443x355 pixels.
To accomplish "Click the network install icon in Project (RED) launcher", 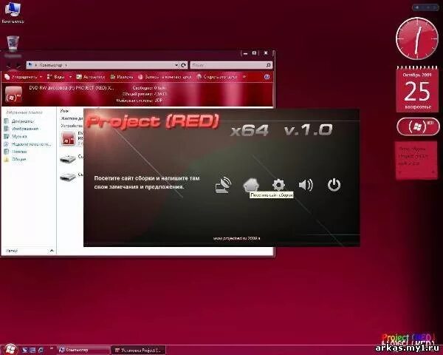I will pos(223,185).
